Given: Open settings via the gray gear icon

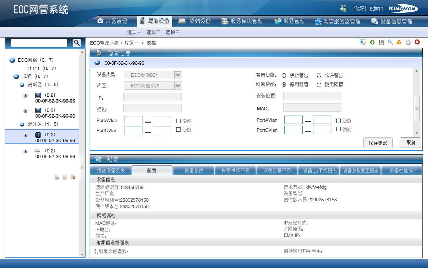Looking at the screenshot, I should pos(408,42).
